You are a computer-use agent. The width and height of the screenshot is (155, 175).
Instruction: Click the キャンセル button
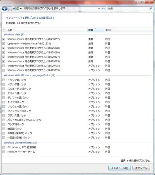pyautogui.click(x=141, y=168)
